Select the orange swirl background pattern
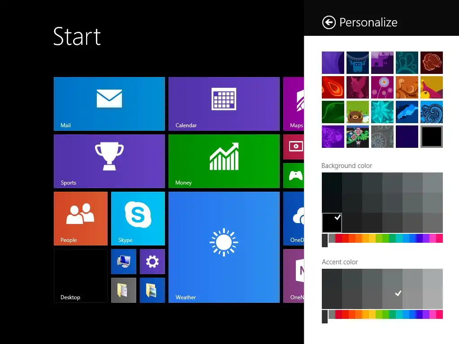 (x=407, y=87)
